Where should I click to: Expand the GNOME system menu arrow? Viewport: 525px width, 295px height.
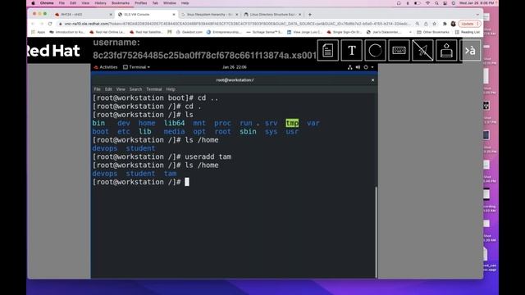pos(372,67)
